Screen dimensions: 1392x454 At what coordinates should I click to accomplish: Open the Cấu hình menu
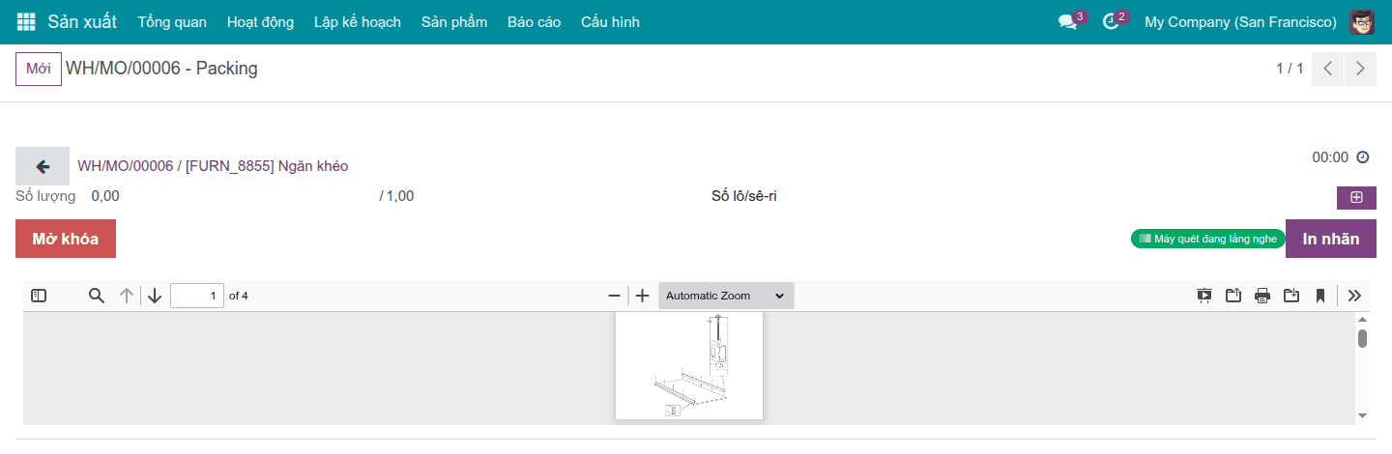tap(610, 21)
